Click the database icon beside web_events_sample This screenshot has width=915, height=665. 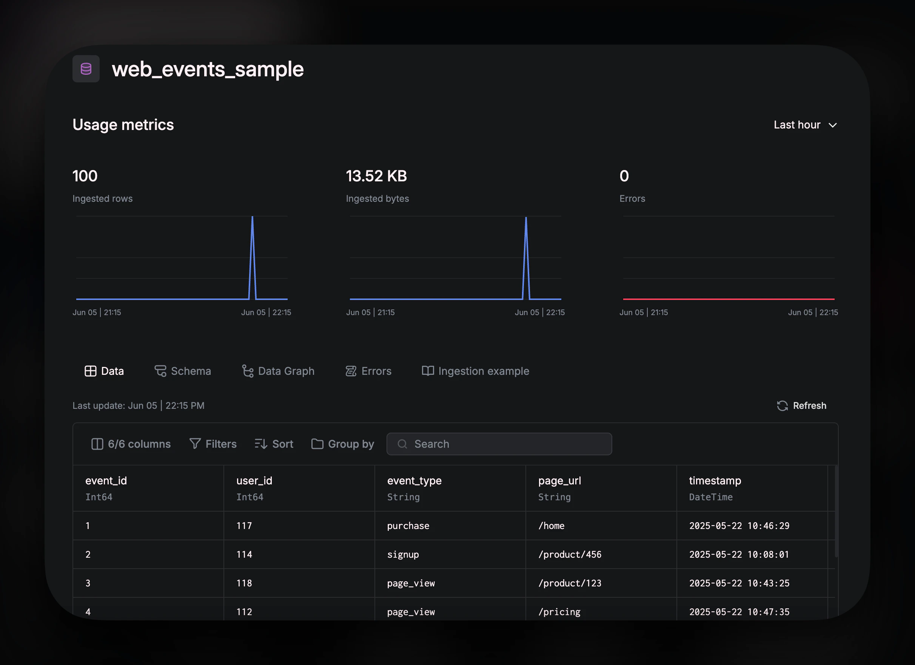click(x=86, y=69)
